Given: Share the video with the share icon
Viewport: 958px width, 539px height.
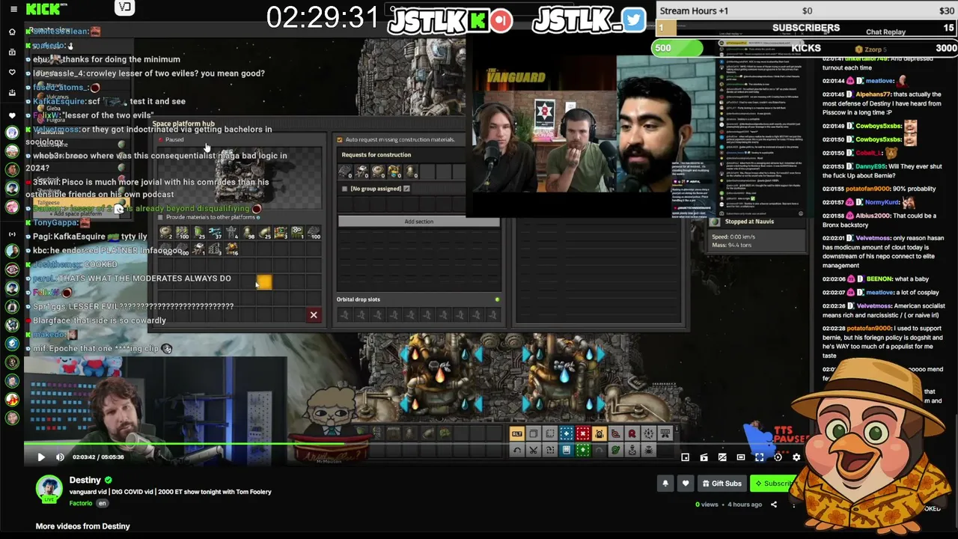Looking at the screenshot, I should click(774, 505).
